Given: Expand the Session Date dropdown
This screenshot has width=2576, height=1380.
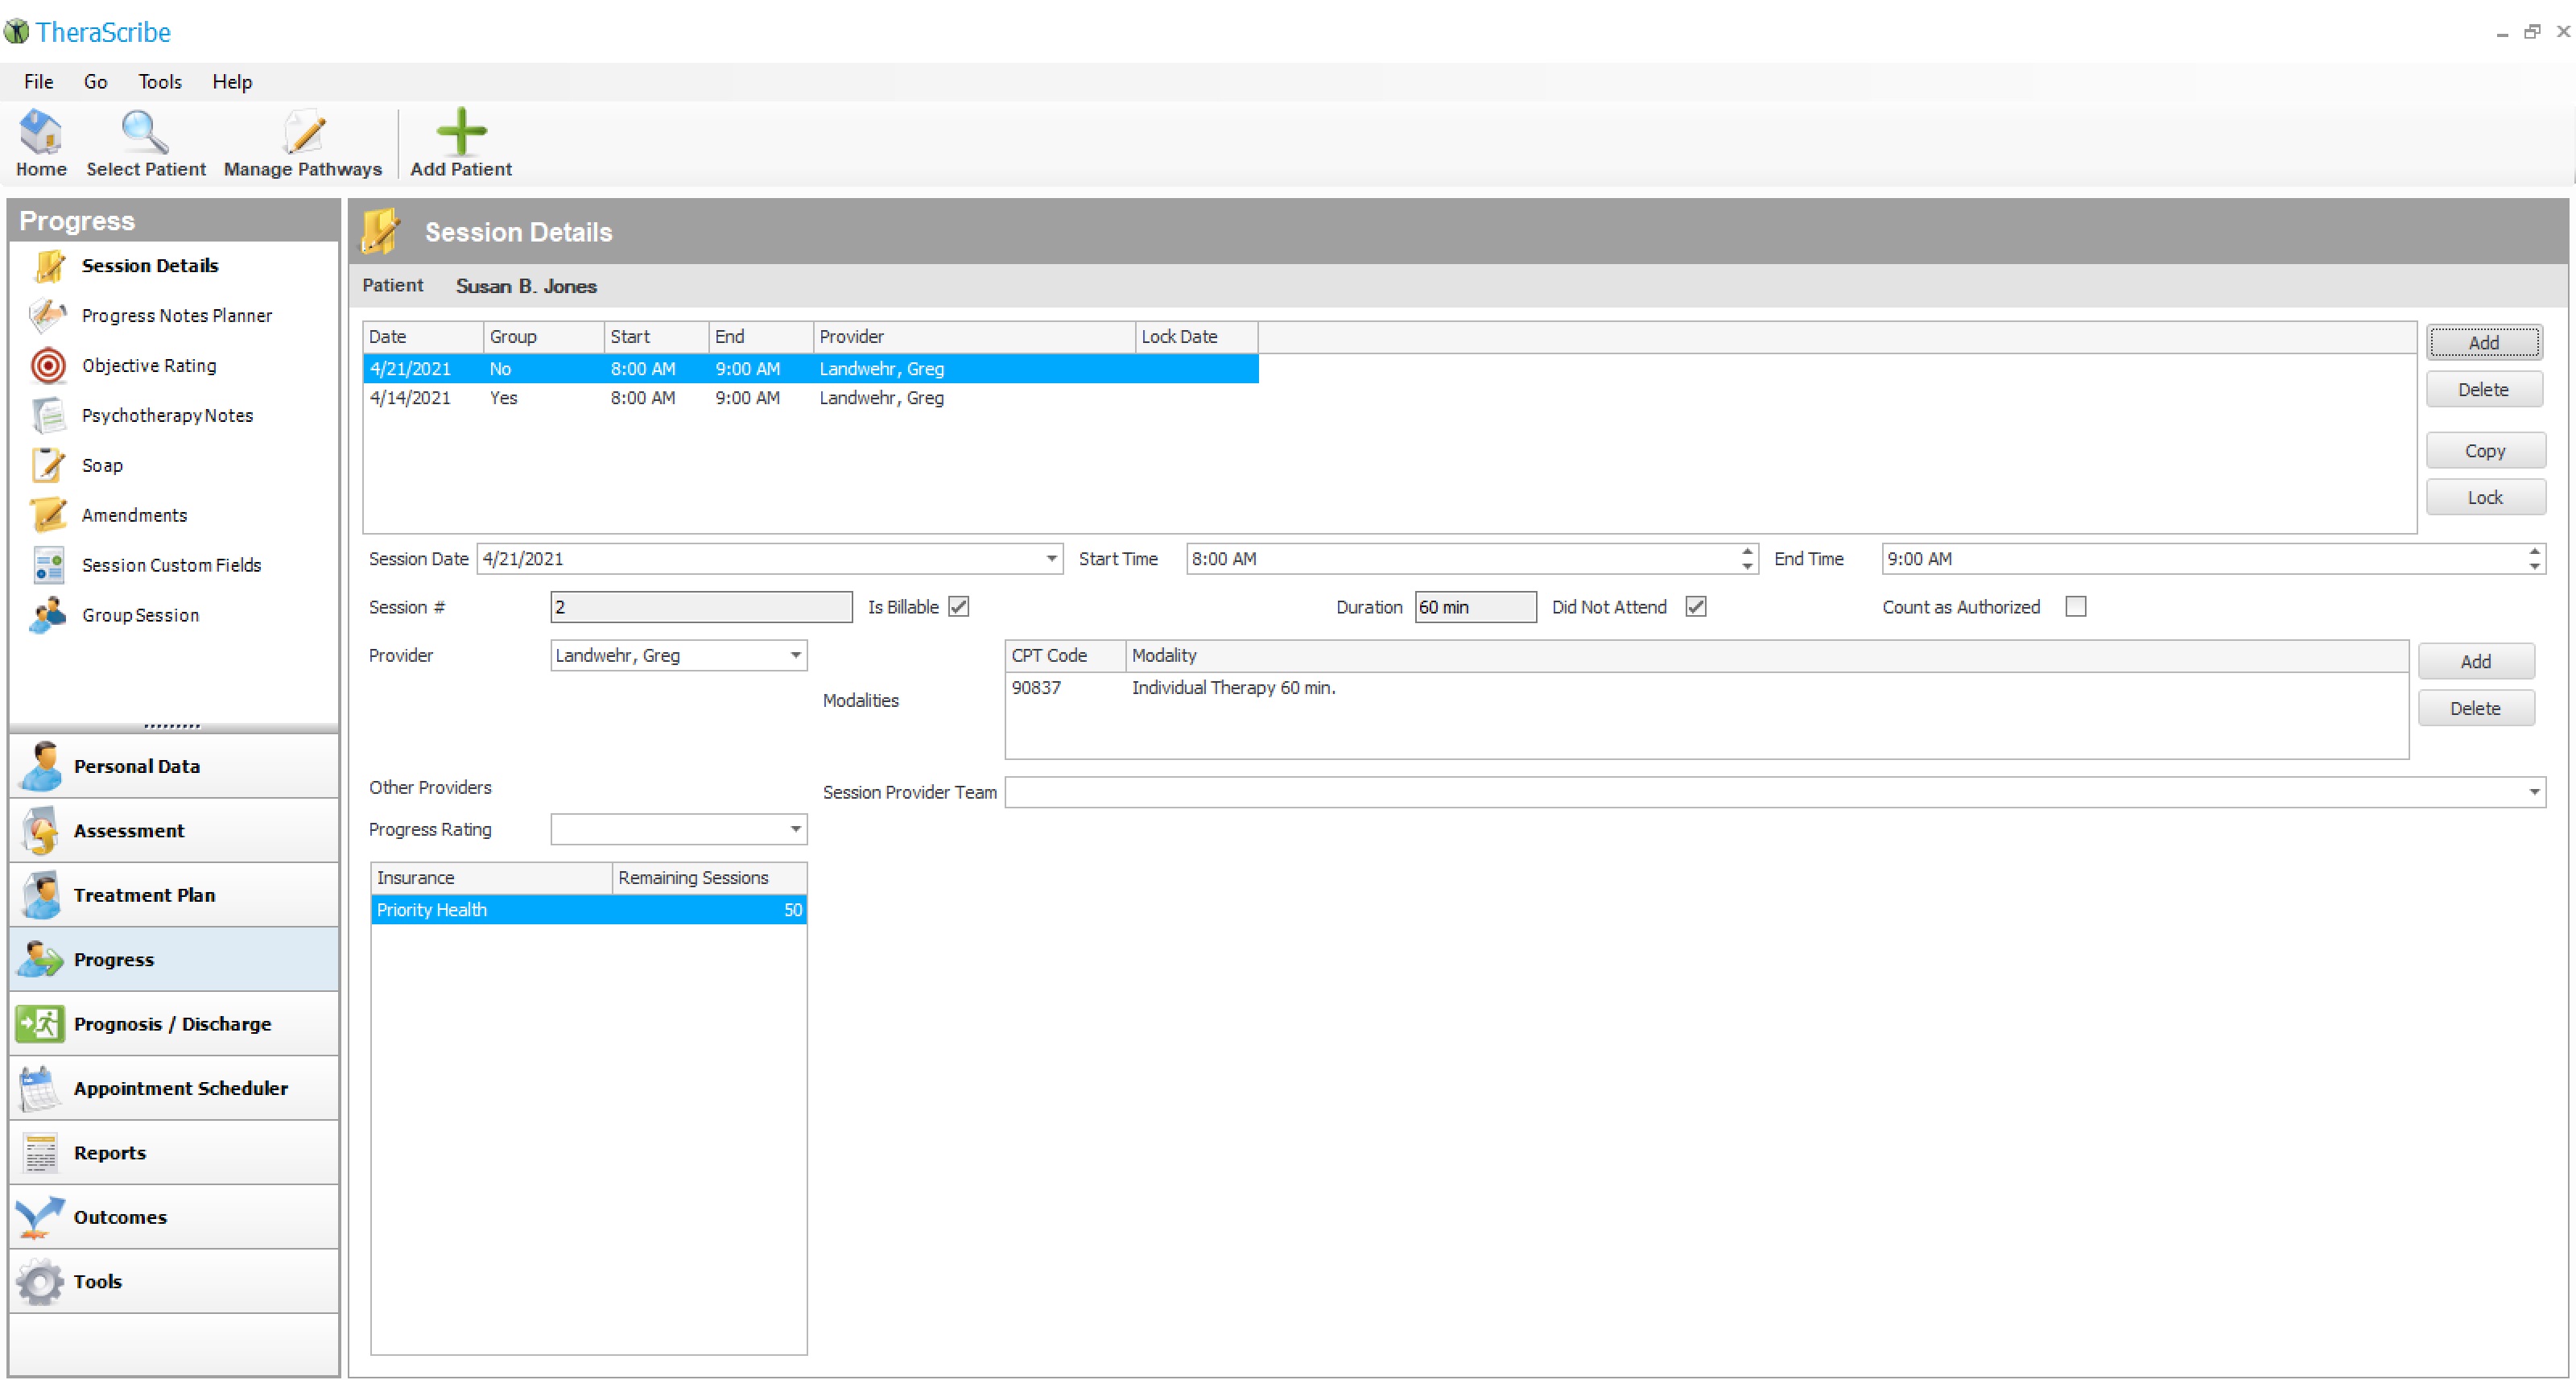Looking at the screenshot, I should 1052,559.
